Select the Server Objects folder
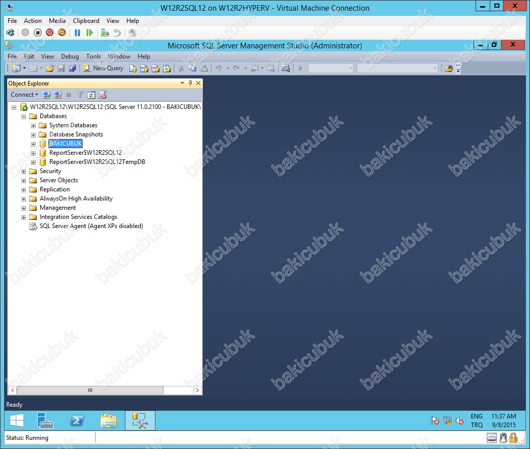Viewport: 530px width, 449px height. tap(59, 180)
